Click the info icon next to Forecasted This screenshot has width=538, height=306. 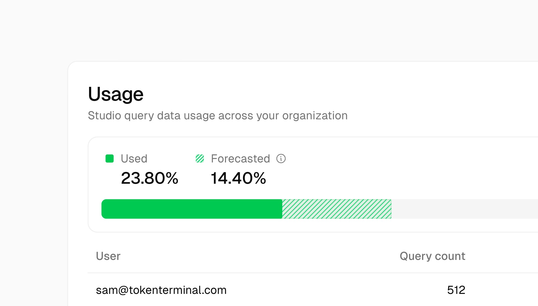(281, 159)
